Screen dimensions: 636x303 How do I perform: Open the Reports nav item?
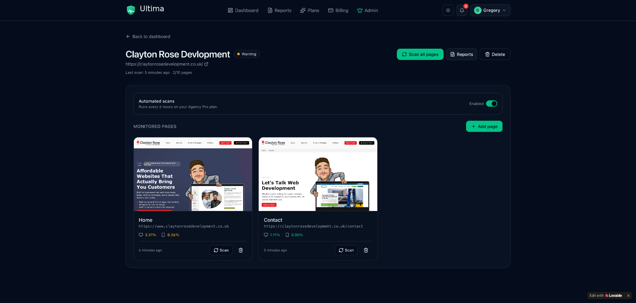280,11
